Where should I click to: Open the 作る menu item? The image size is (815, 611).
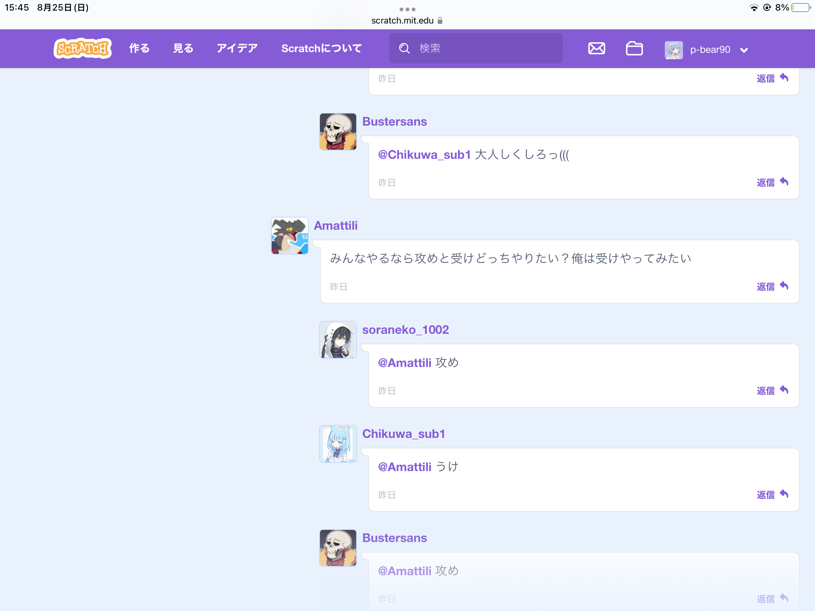tap(139, 48)
